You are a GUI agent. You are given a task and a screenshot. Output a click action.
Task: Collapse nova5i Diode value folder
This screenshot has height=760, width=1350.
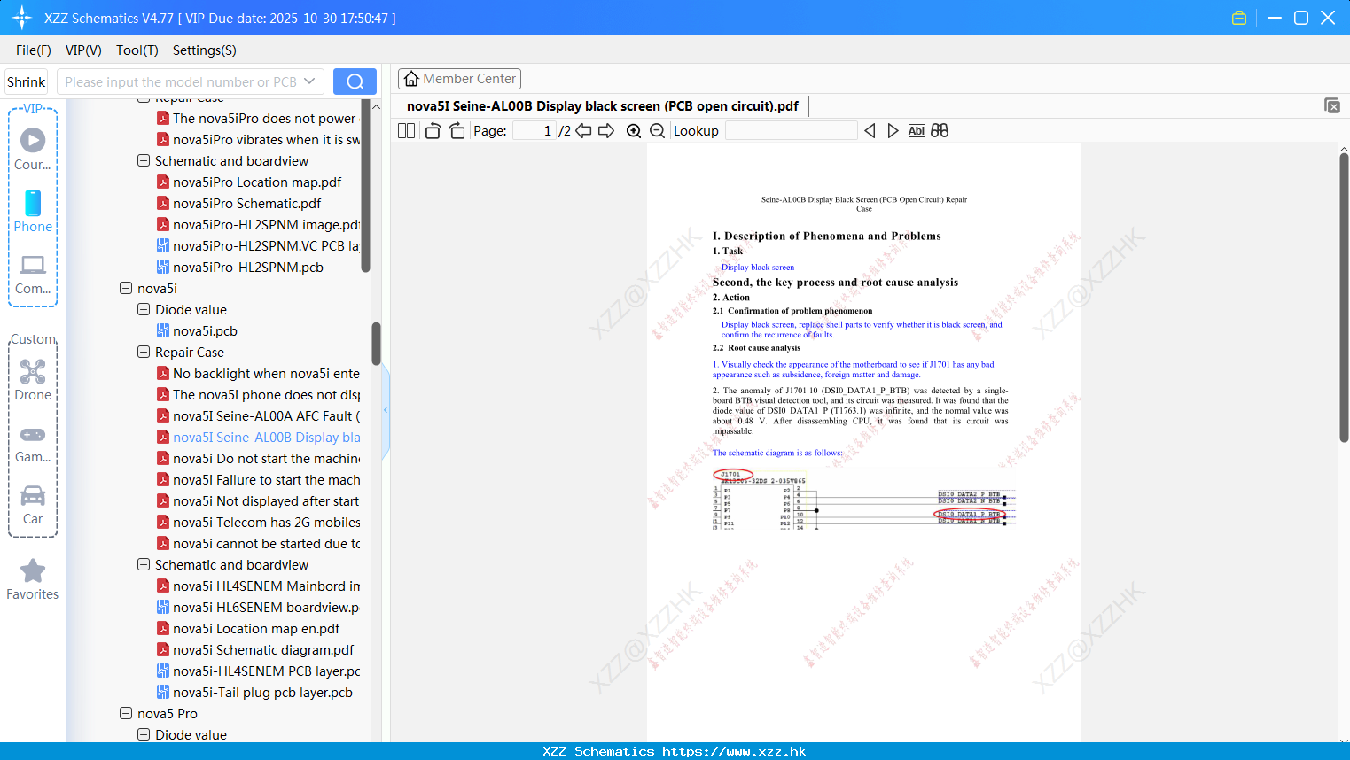click(144, 309)
